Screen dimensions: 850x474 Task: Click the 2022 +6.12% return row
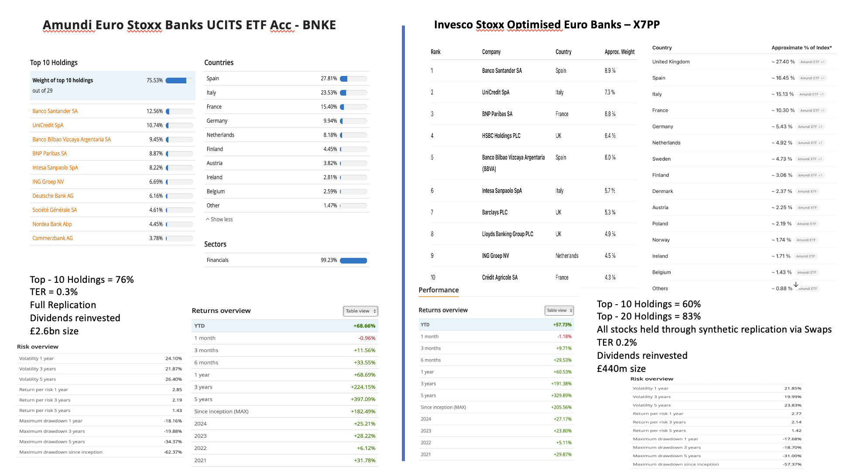pyautogui.click(x=285, y=448)
